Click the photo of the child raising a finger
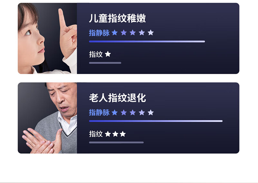This screenshot has width=258, height=183. point(47,38)
